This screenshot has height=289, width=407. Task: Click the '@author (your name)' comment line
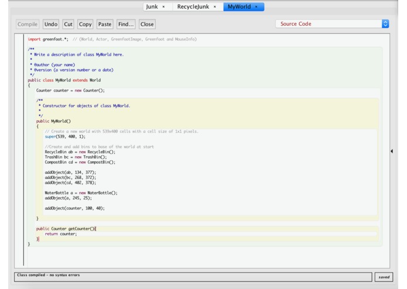tap(53, 65)
